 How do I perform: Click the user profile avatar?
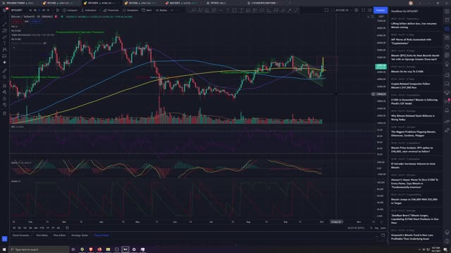[411, 3]
